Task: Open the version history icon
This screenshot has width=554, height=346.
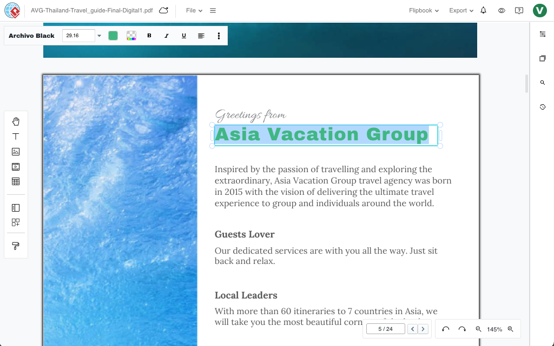Action: click(x=543, y=107)
